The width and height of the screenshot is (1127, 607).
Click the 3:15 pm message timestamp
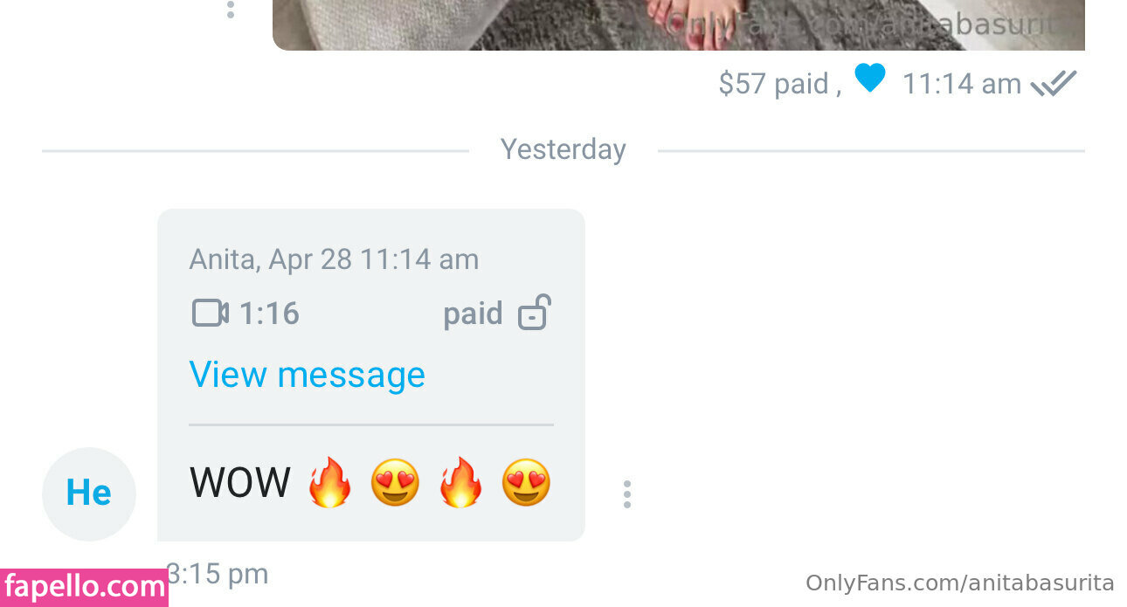click(x=218, y=574)
